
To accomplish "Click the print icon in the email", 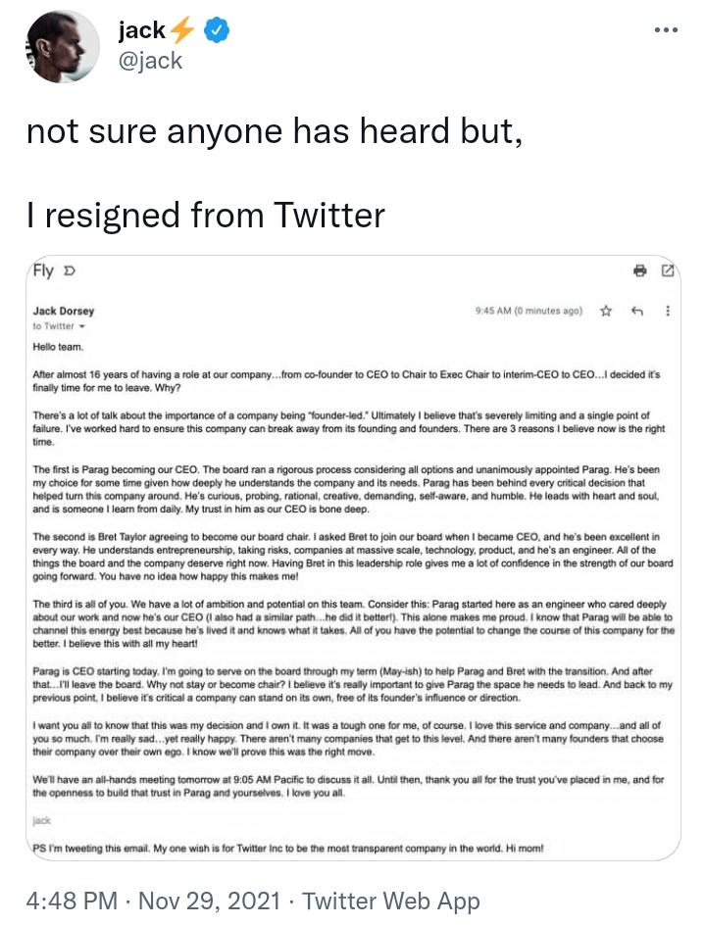I will tap(639, 271).
